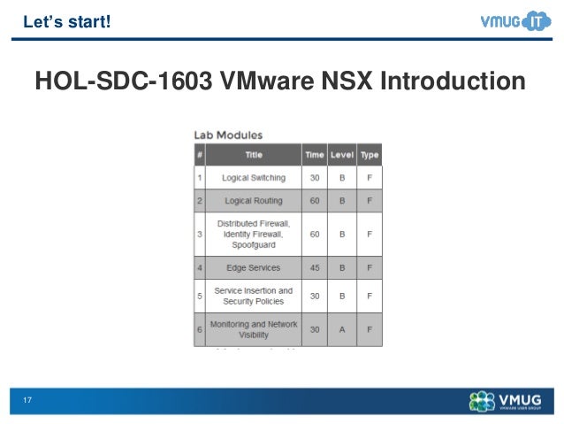Click row number 5 in the table
Image resolution: width=564 pixels, height=424 pixels.
tap(200, 296)
